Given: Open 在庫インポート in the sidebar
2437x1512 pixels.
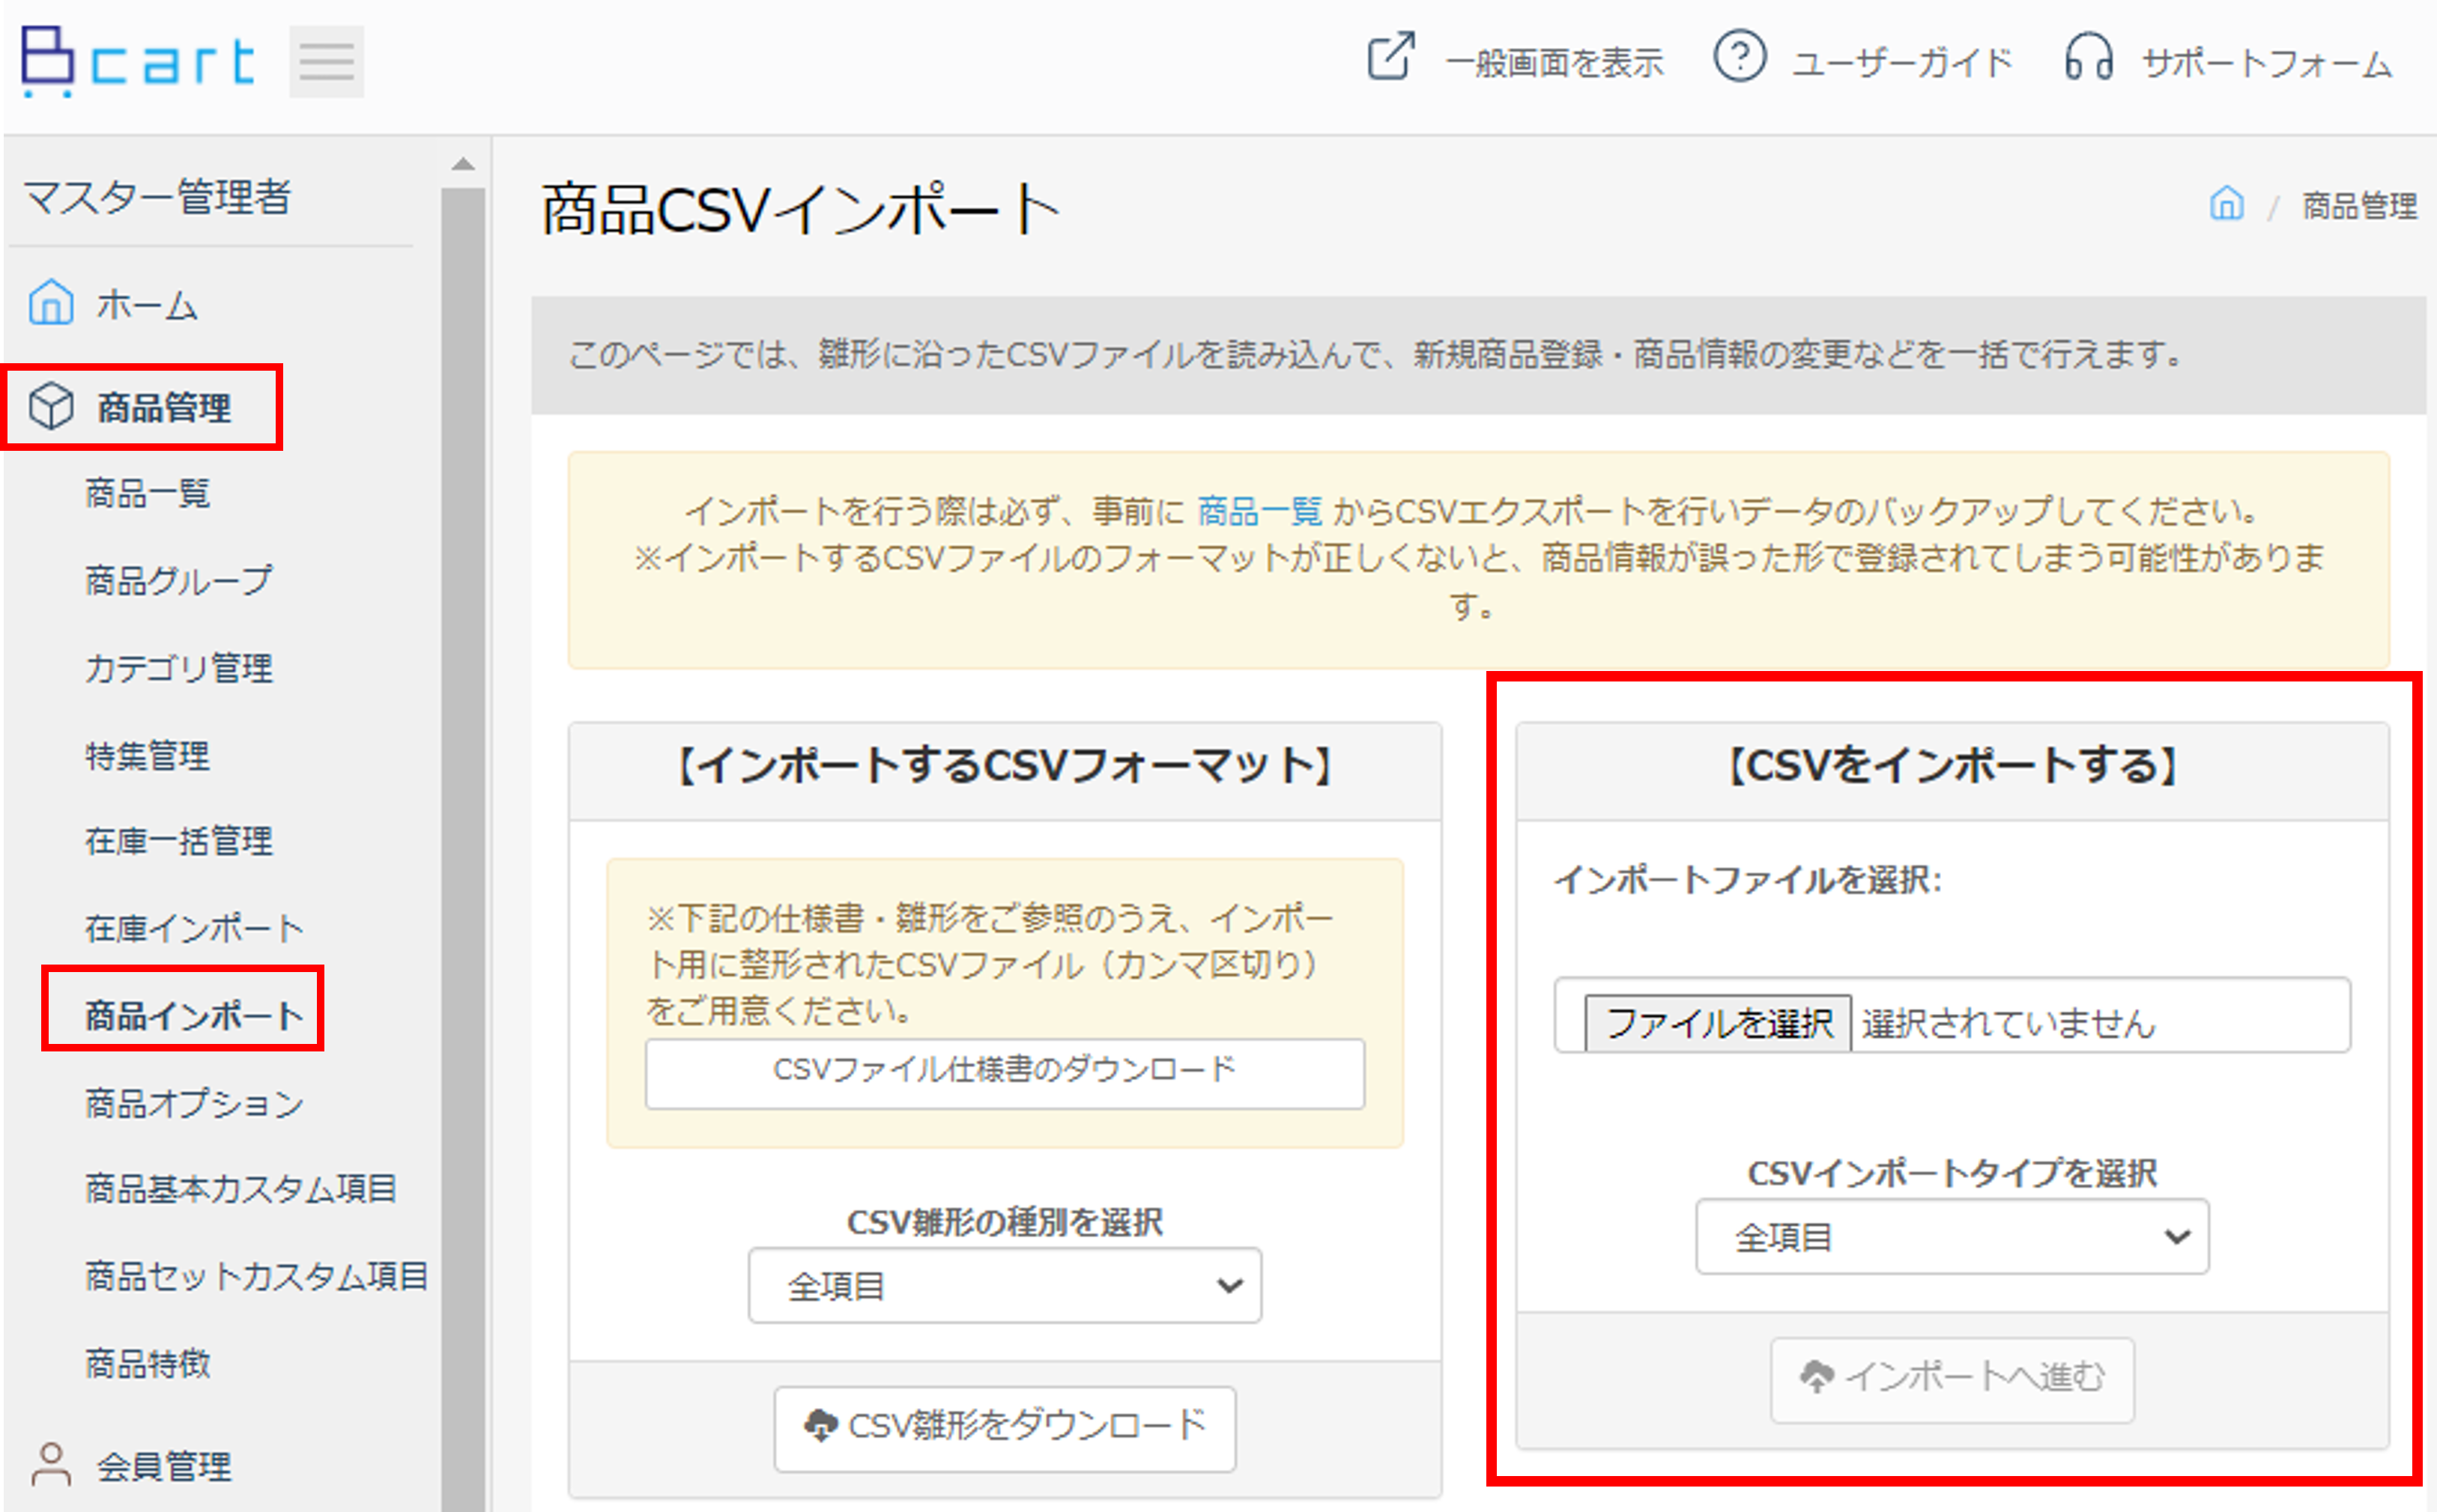Looking at the screenshot, I should click(194, 929).
